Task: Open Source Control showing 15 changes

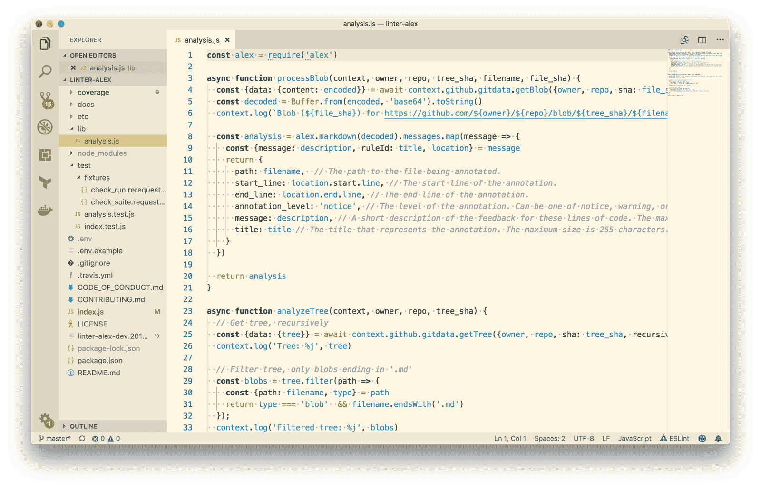Action: tap(45, 99)
